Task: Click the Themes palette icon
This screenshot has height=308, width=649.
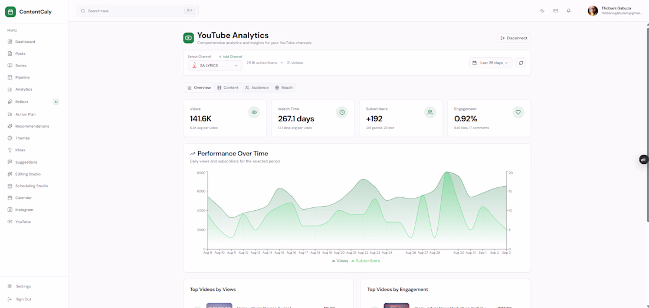Action: pyautogui.click(x=10, y=138)
